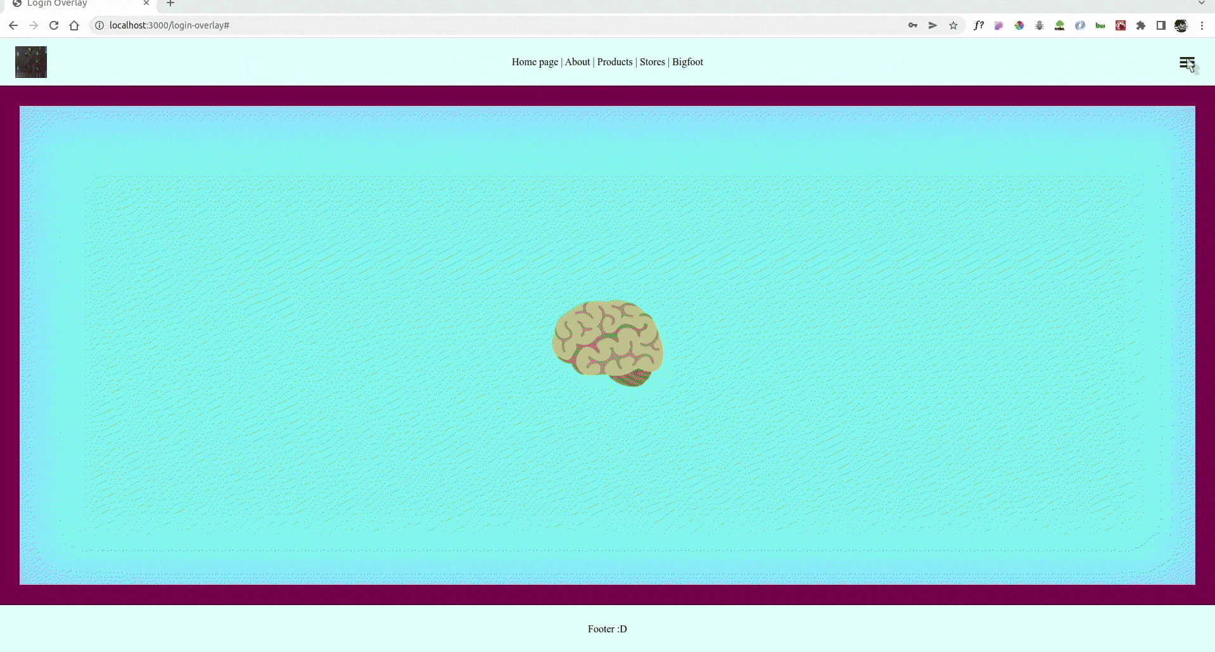Go to the Home page link
Image resolution: width=1215 pixels, height=652 pixels.
pyautogui.click(x=535, y=62)
